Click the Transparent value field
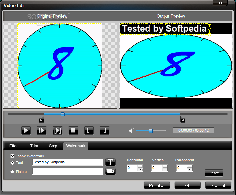This screenshot has height=195, width=236. 182,168
